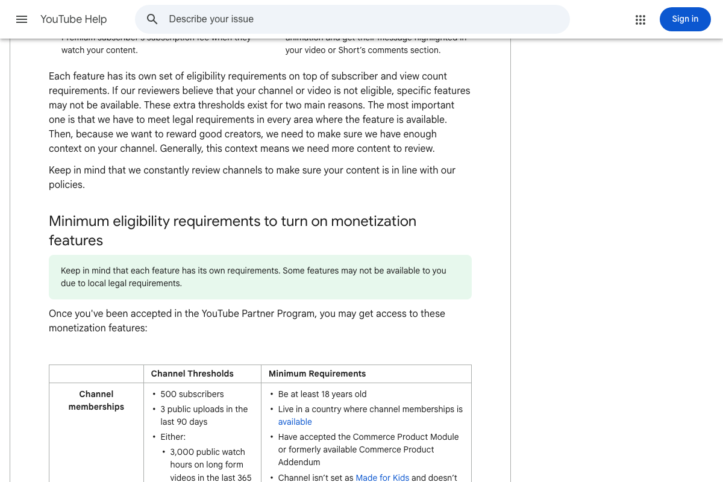Click the search magnifier icon
The width and height of the screenshot is (723, 482).
point(152,19)
